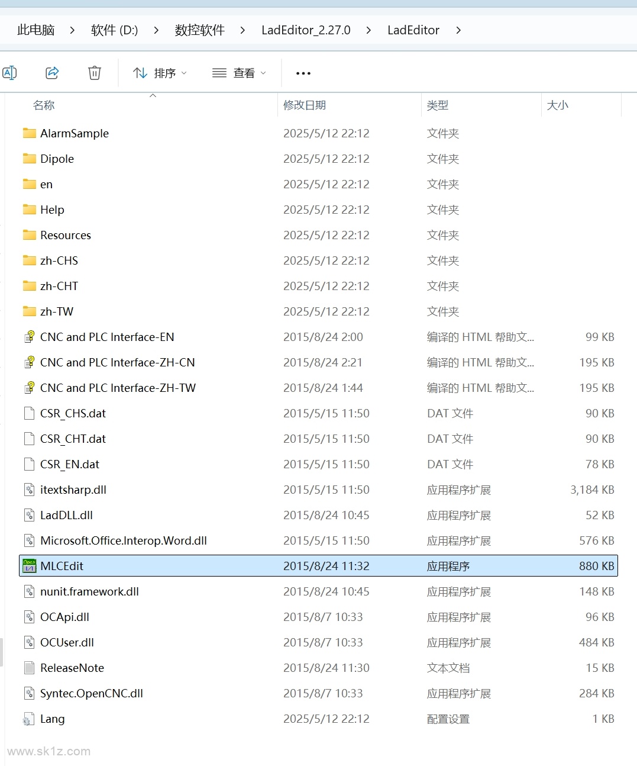Click the zh-TW folder icon

pos(29,311)
